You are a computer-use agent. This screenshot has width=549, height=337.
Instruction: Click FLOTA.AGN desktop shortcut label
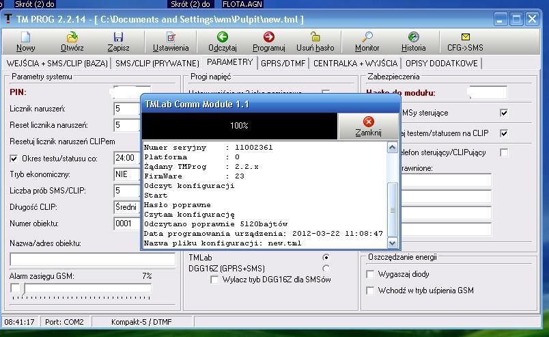click(242, 4)
